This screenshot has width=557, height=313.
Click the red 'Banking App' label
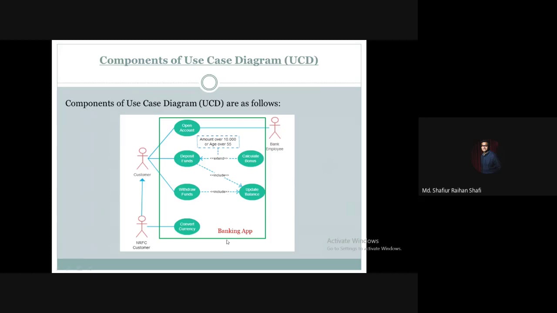pos(235,231)
